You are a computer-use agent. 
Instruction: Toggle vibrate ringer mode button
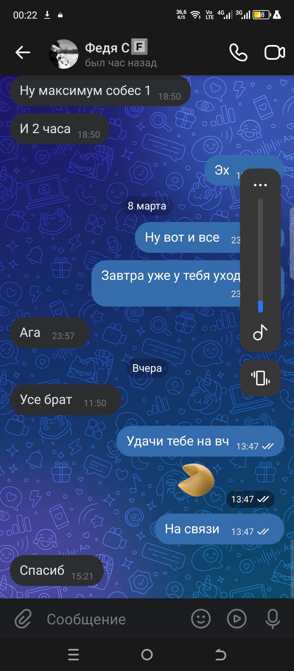261,378
